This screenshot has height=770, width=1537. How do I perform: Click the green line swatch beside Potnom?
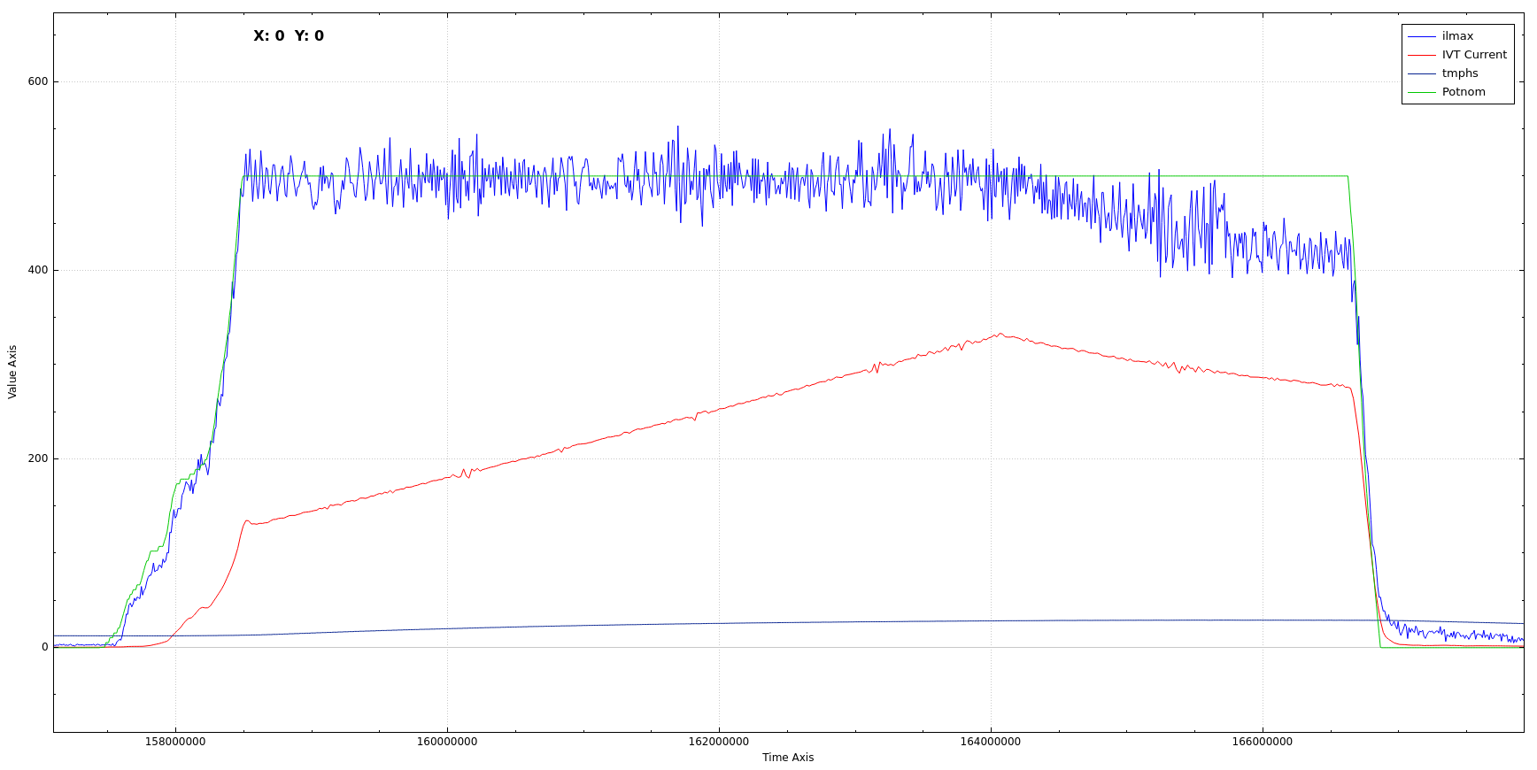(x=1421, y=92)
